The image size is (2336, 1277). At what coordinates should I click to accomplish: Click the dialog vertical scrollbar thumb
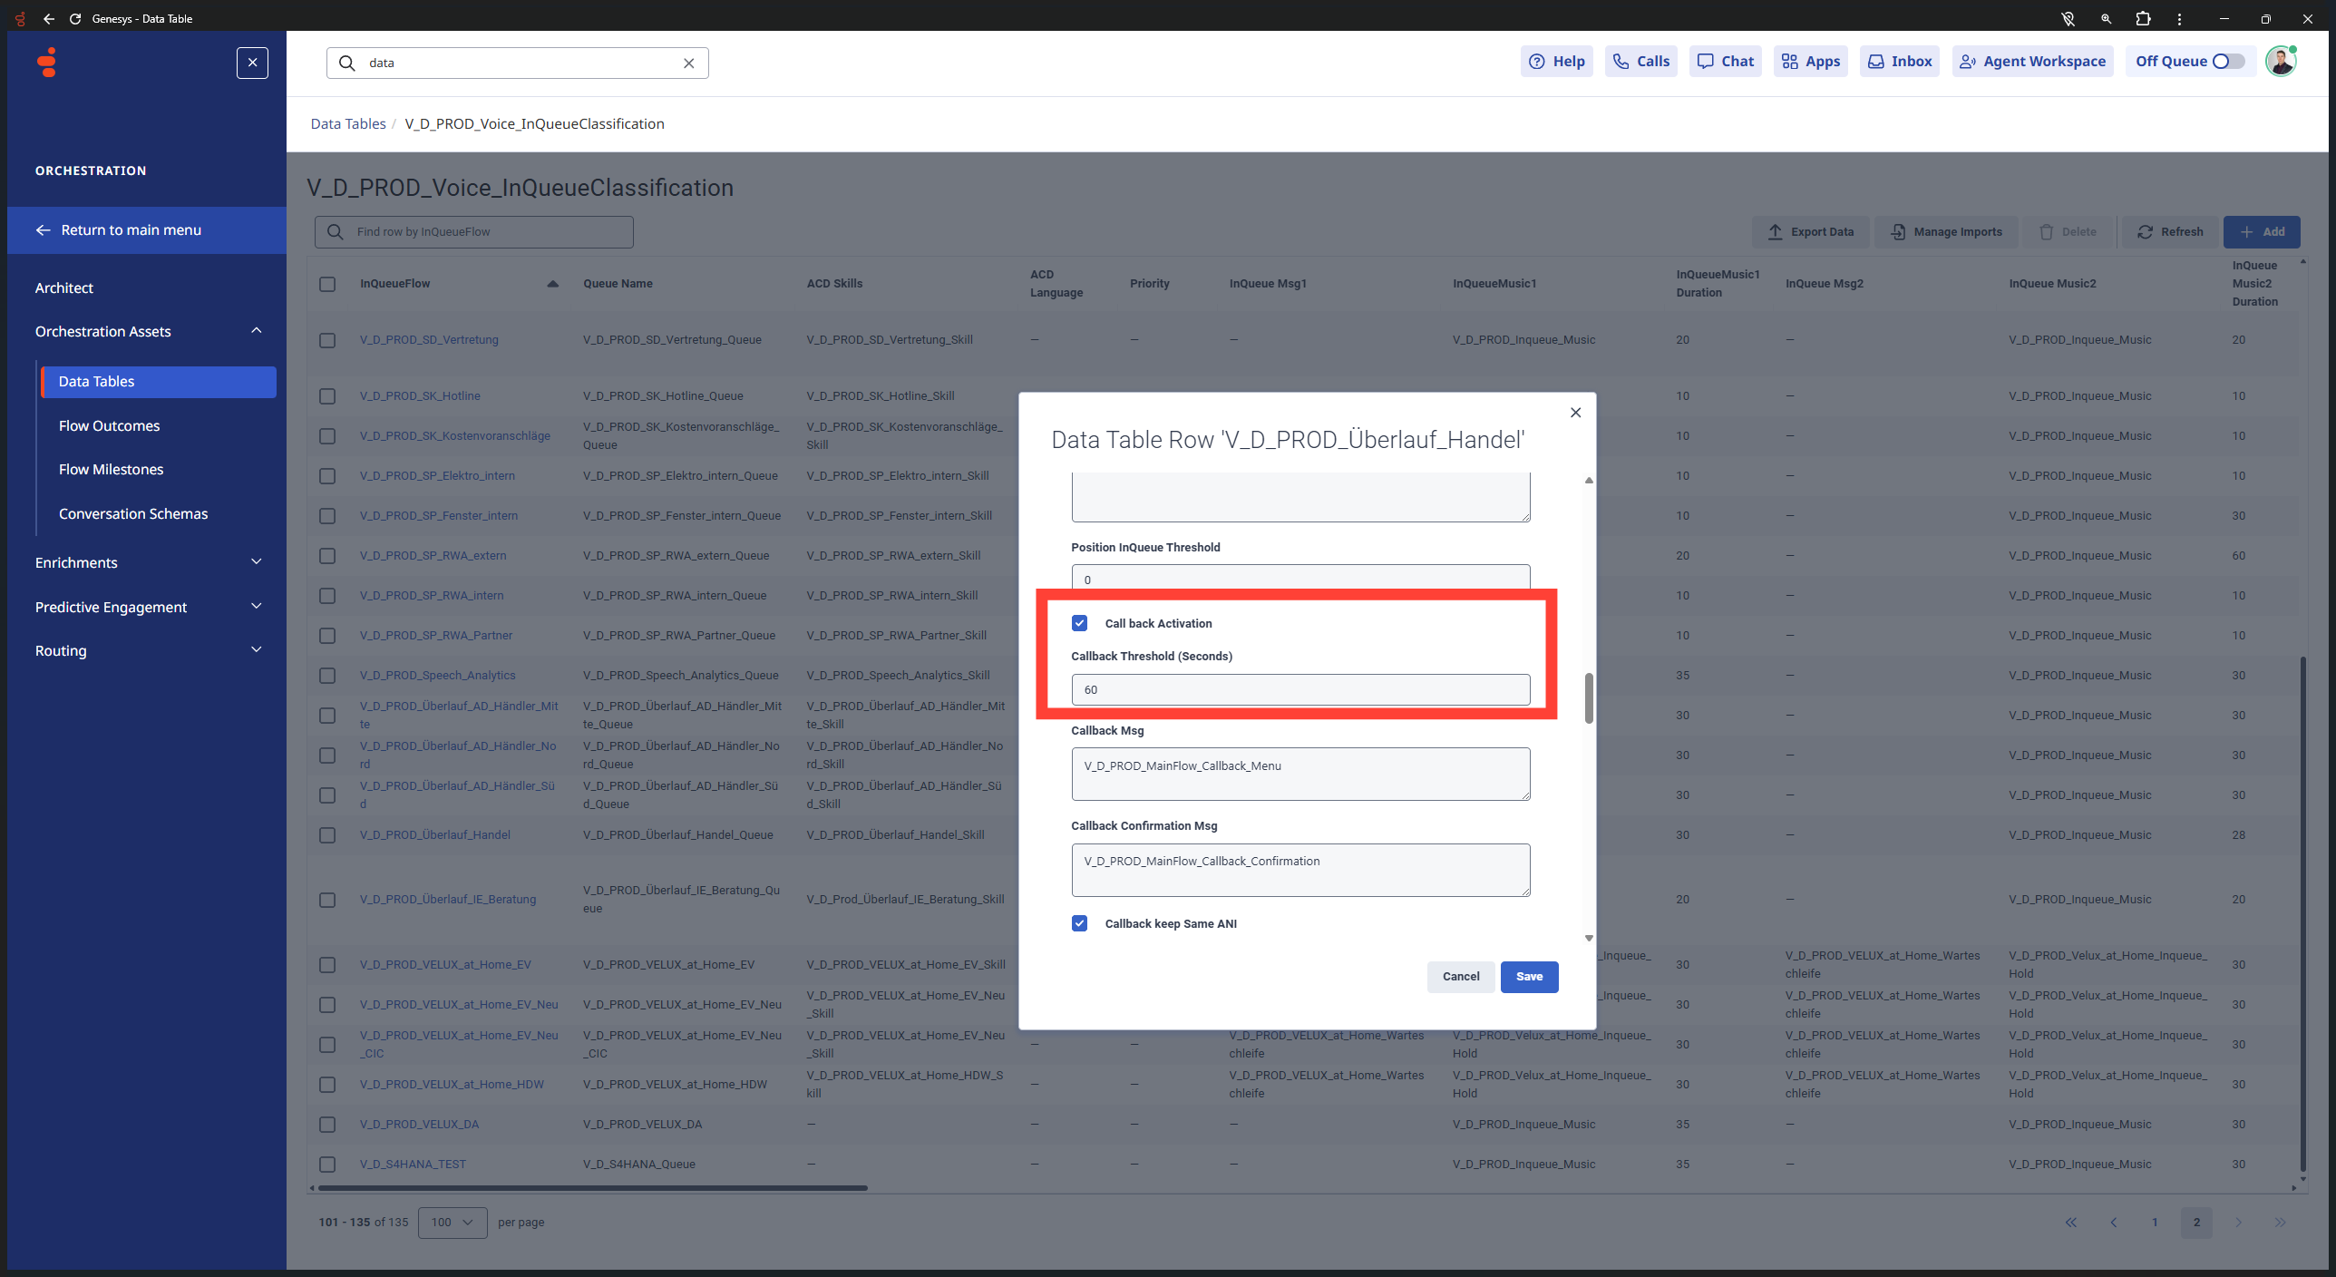(x=1589, y=698)
